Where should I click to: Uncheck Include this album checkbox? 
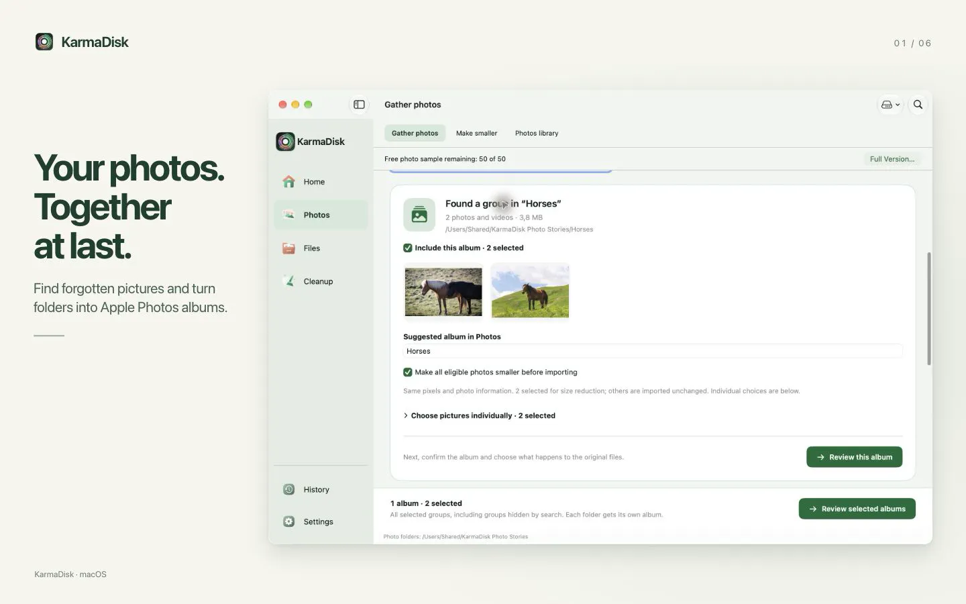[x=407, y=248]
